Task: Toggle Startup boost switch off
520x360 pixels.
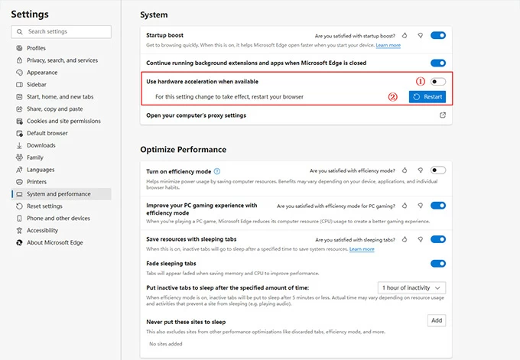Action: click(x=437, y=35)
